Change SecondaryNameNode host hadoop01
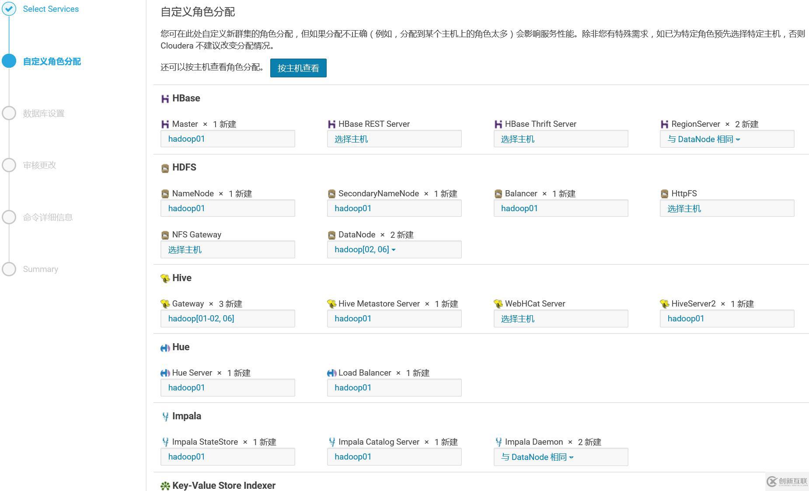 click(x=394, y=208)
